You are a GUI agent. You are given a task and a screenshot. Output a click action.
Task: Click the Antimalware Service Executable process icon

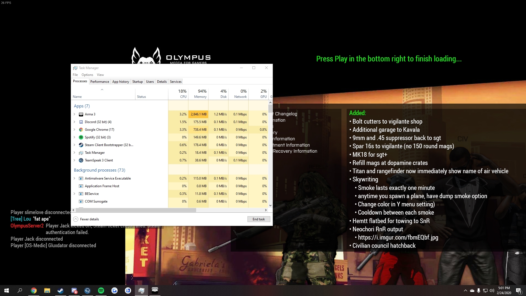click(81, 178)
